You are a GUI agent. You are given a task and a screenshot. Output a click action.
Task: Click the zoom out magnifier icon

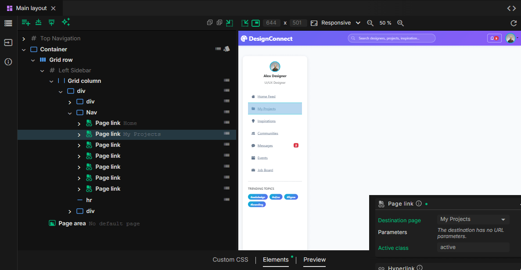pos(370,23)
